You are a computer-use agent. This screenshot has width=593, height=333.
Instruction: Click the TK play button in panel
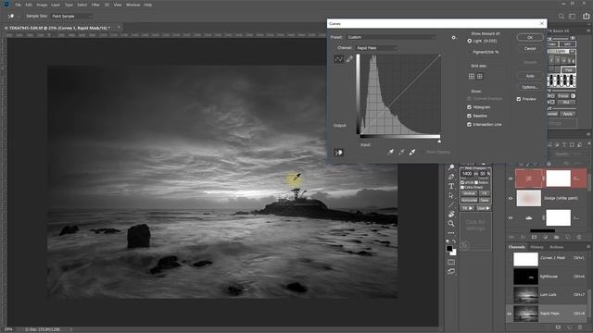point(467,208)
